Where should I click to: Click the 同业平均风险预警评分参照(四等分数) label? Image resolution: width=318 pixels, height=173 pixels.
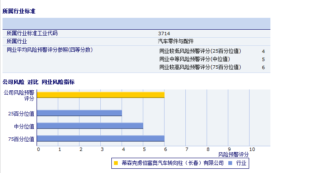(50, 50)
